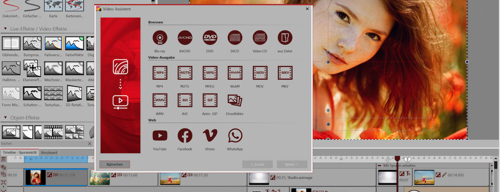Select WMV video output

tap(160, 100)
